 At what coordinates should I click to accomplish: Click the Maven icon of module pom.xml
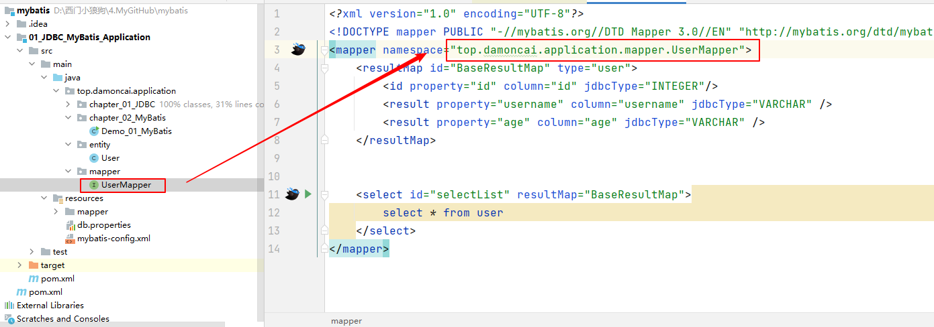click(34, 279)
